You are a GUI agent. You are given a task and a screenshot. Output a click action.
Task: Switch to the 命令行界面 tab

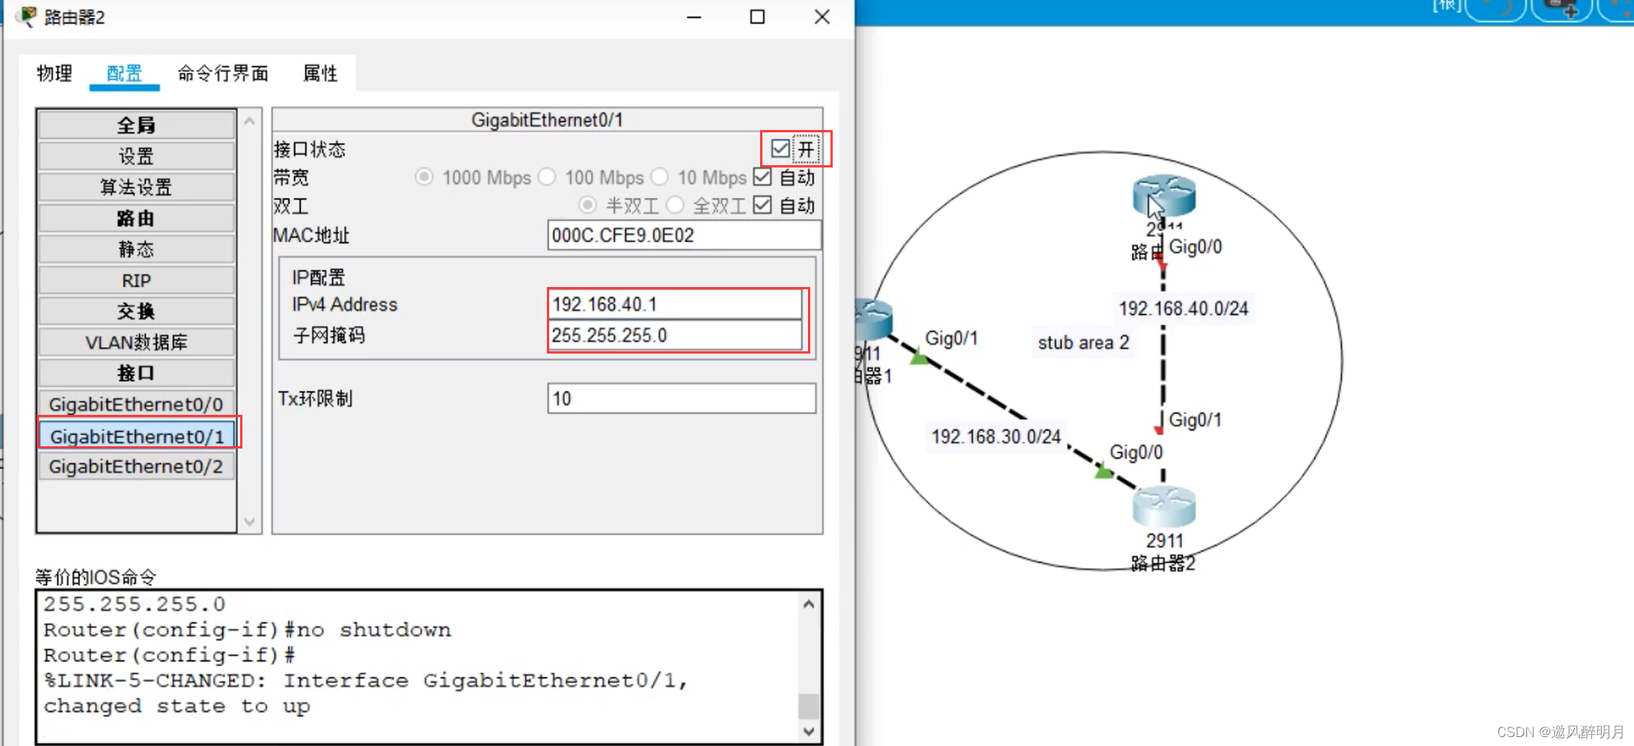click(x=223, y=73)
